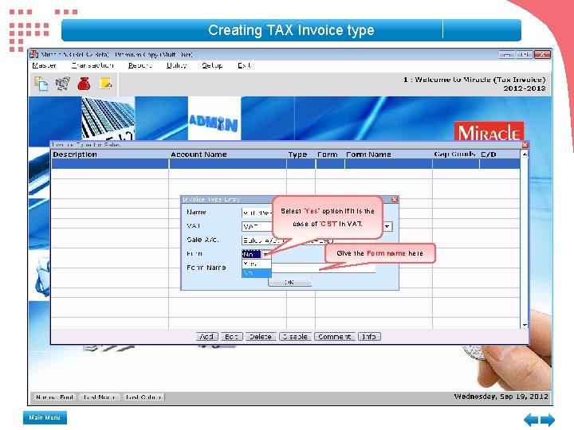
Task: Open the Transaction menu
Action: tap(92, 65)
